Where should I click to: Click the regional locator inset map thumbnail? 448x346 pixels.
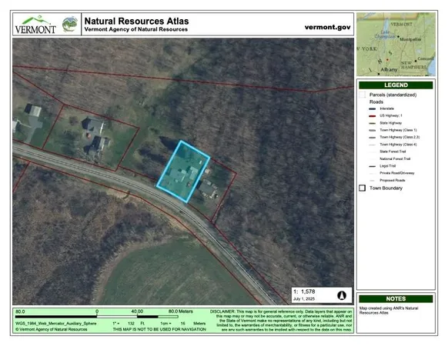point(396,45)
